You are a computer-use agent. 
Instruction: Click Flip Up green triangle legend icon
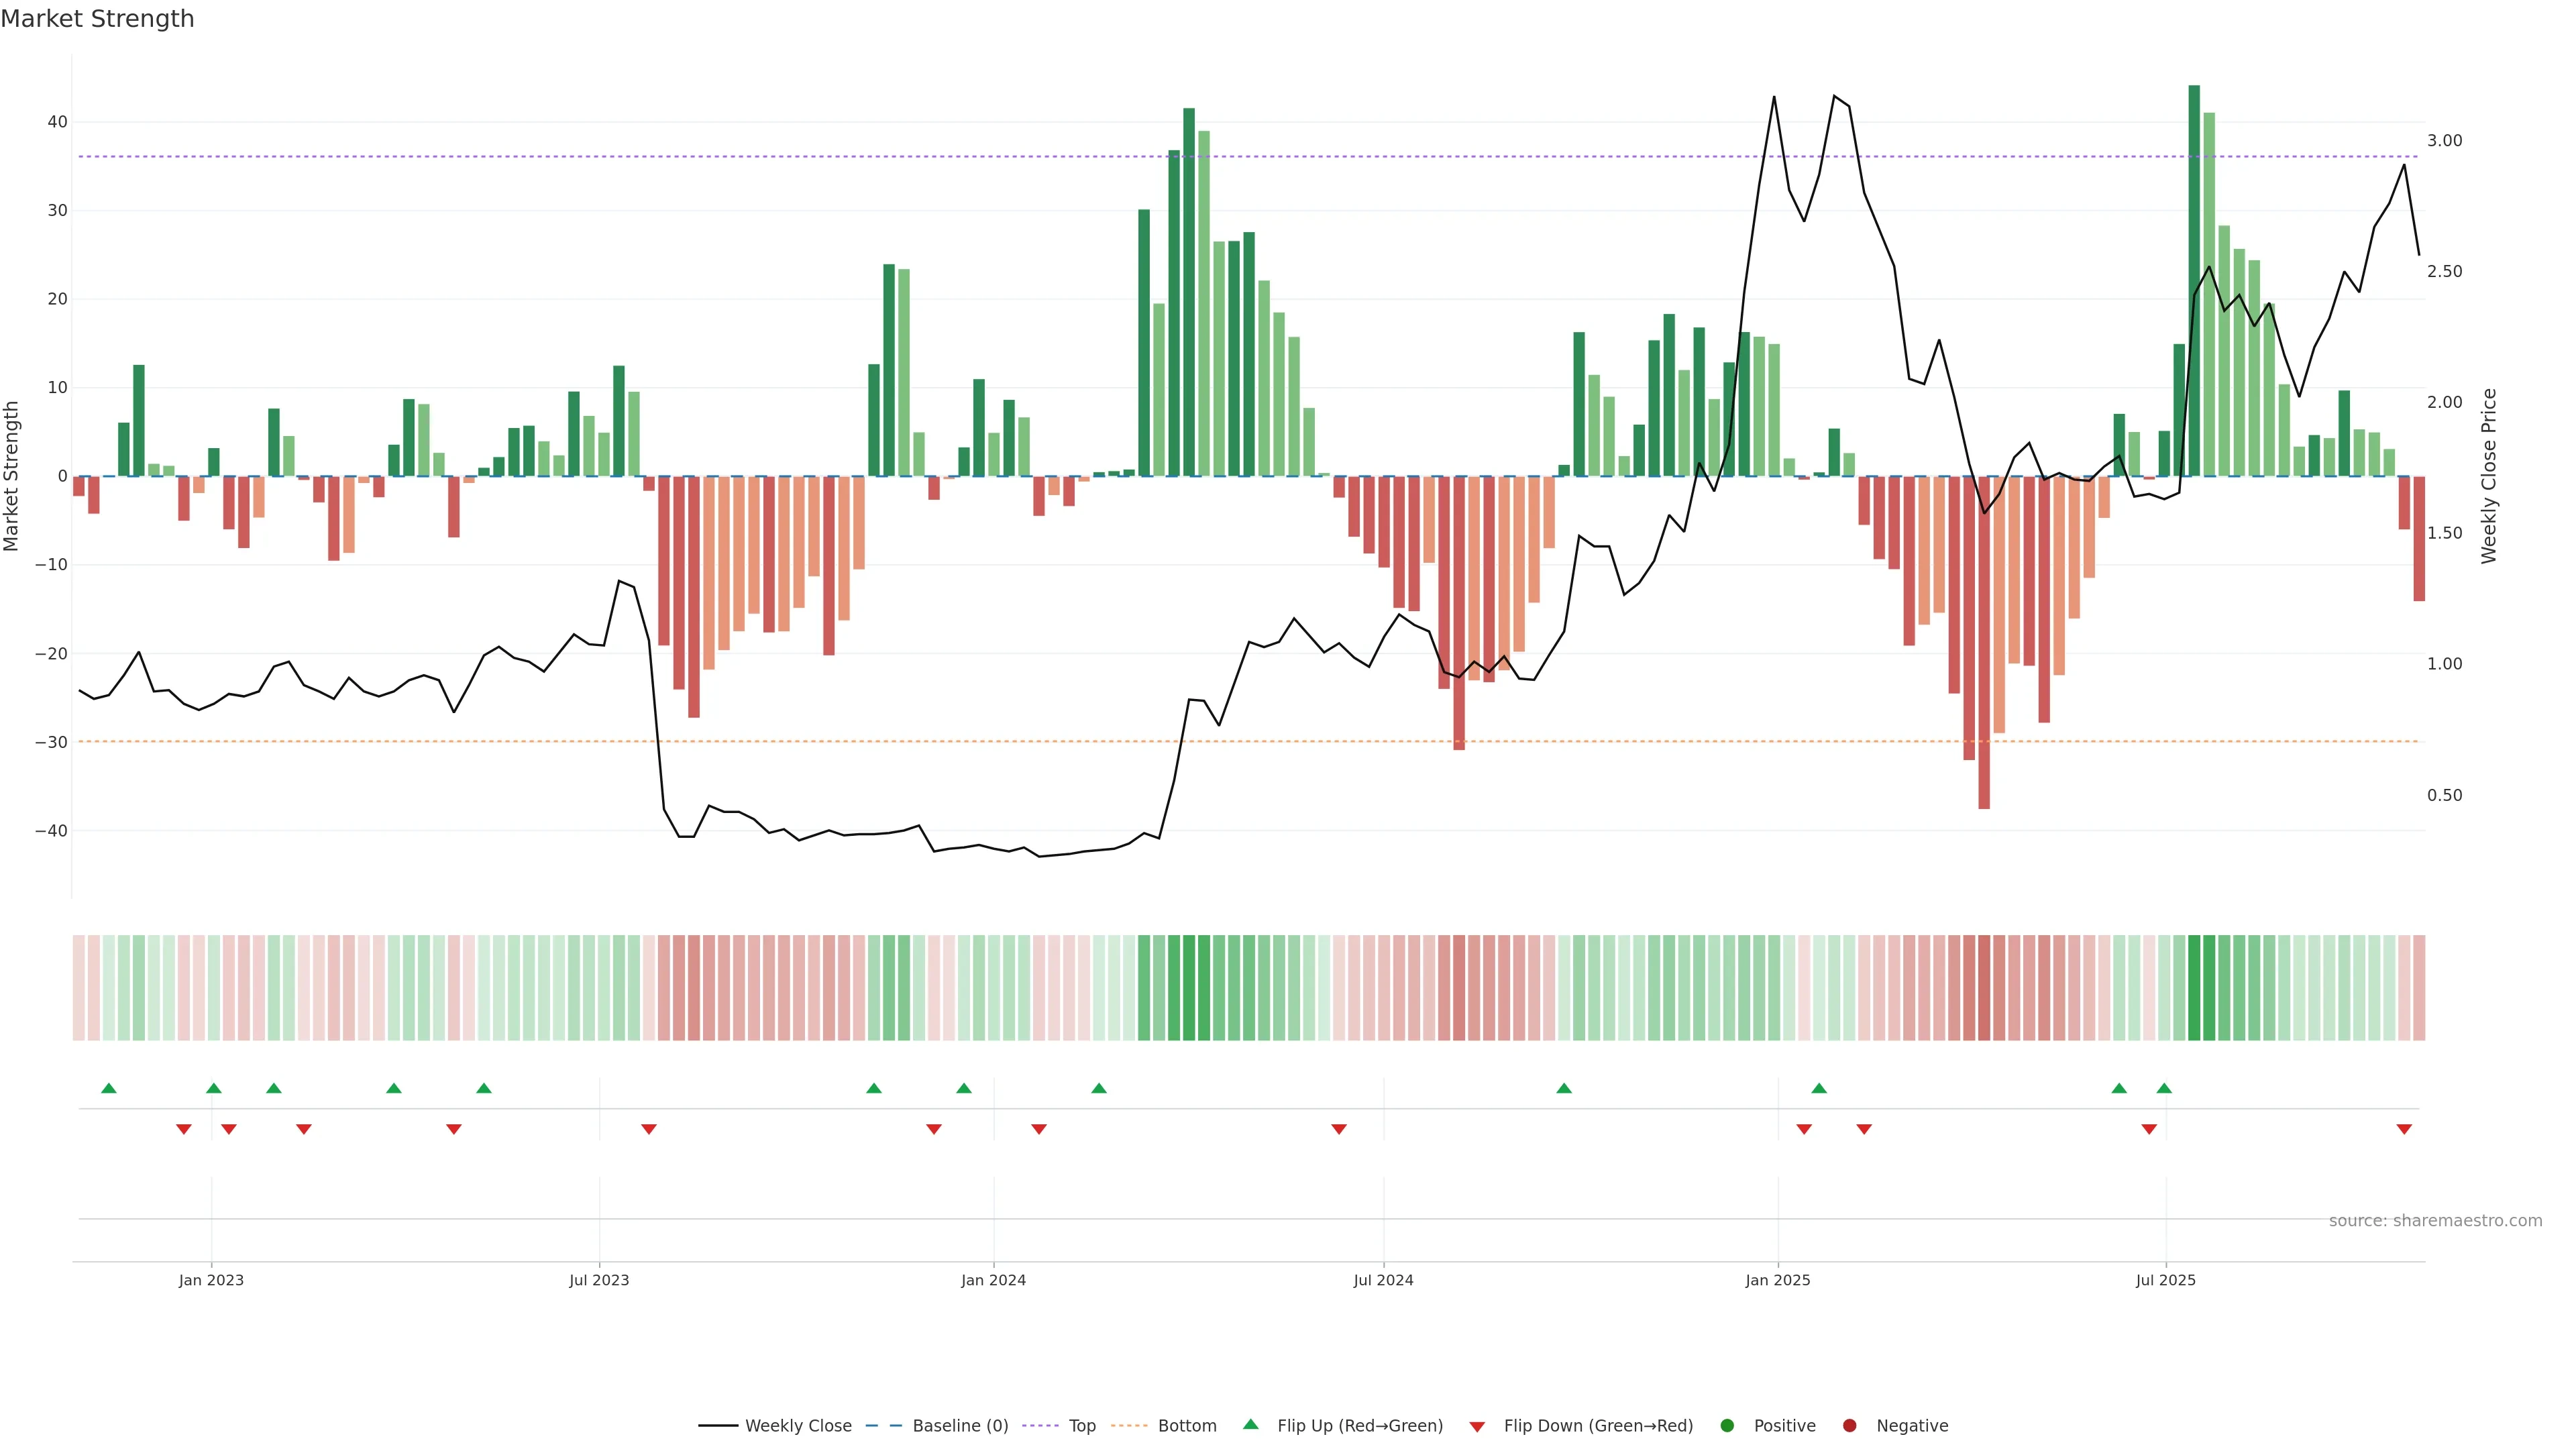click(1250, 1425)
